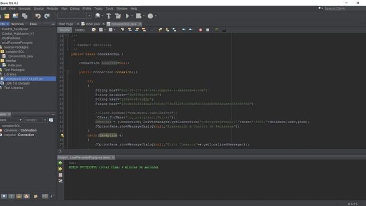Click the Uncomment lines editor icon

(x=224, y=30)
